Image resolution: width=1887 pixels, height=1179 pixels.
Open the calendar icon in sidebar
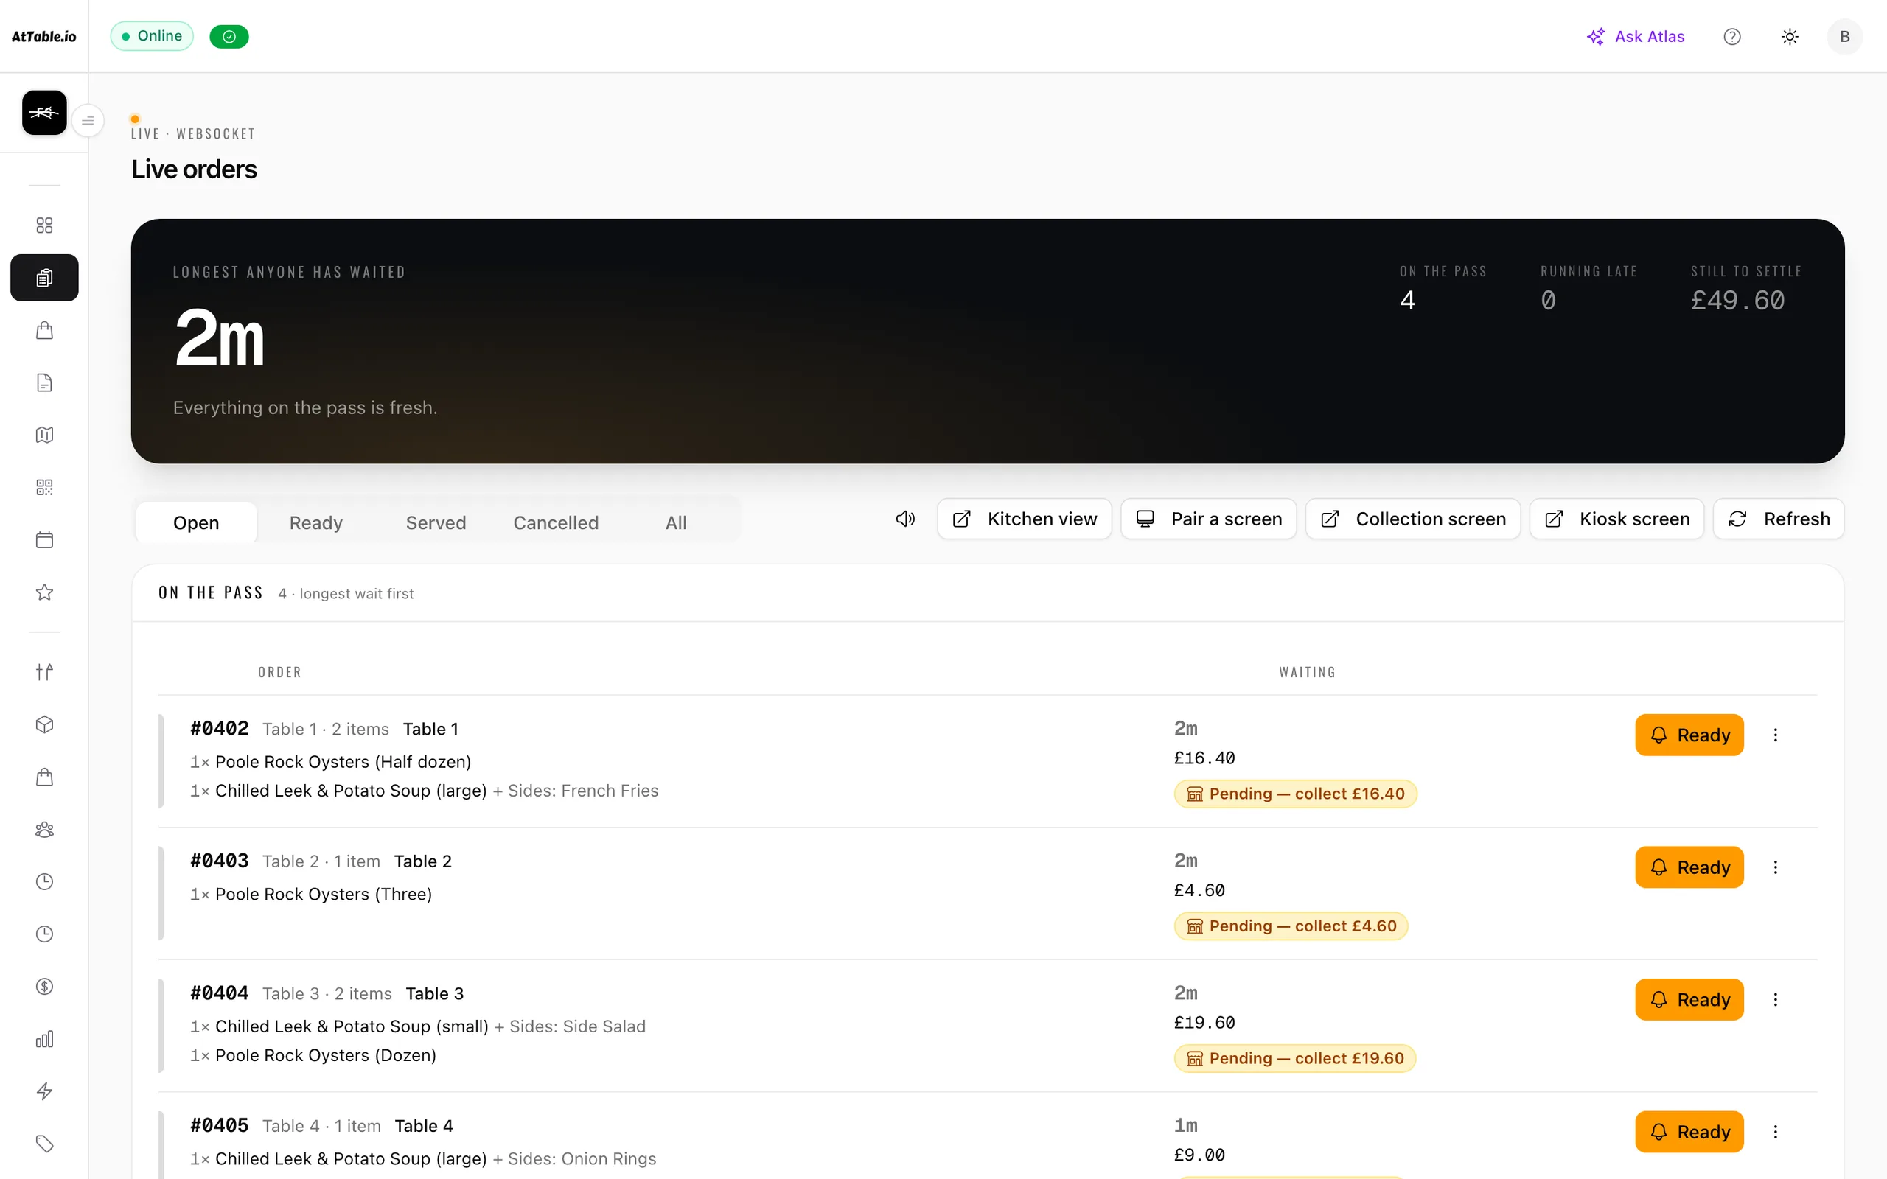[x=44, y=539]
